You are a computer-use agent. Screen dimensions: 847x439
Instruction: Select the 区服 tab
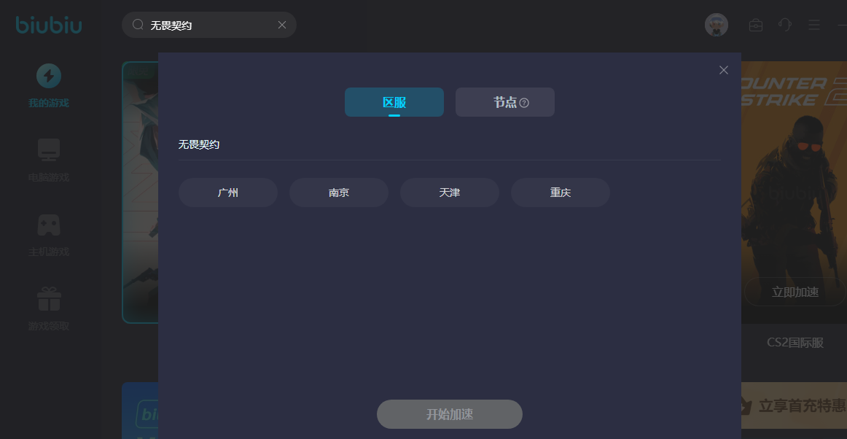394,102
